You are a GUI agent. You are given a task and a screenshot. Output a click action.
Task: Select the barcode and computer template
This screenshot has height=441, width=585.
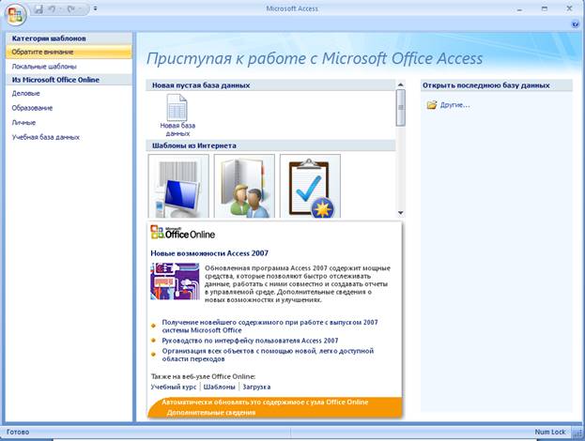[x=178, y=186]
